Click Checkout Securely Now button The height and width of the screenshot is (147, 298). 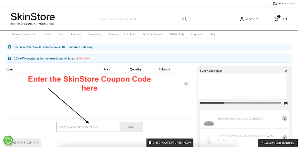point(170,143)
